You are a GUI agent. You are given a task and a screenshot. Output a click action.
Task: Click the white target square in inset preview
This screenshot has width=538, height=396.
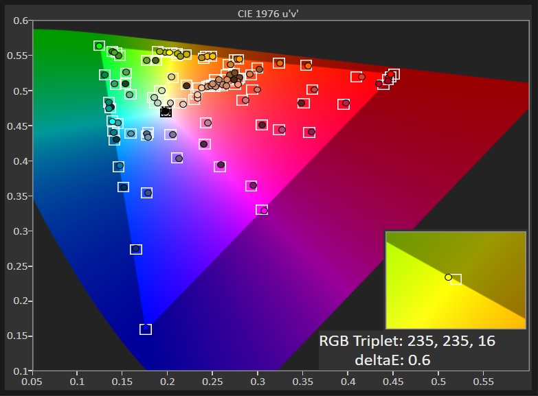point(456,279)
